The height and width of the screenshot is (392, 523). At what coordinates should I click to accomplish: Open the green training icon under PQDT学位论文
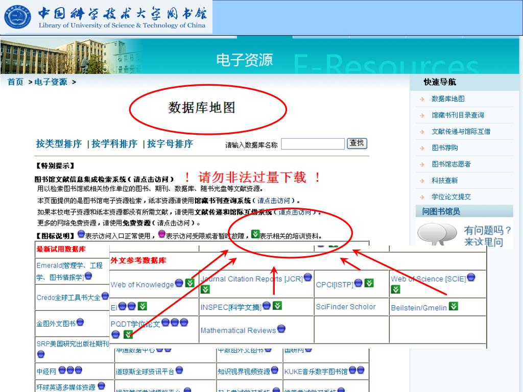[x=128, y=334]
